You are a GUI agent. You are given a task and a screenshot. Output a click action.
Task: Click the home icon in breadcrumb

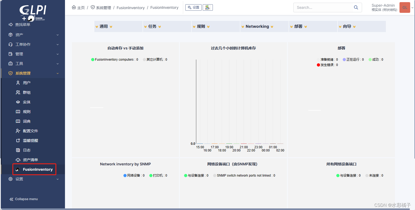pyautogui.click(x=74, y=7)
